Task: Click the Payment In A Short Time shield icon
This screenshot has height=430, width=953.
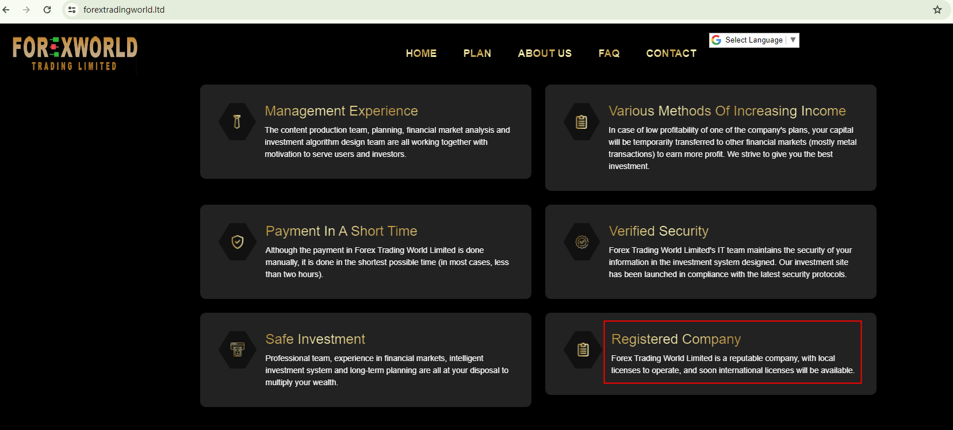Action: 238,241
